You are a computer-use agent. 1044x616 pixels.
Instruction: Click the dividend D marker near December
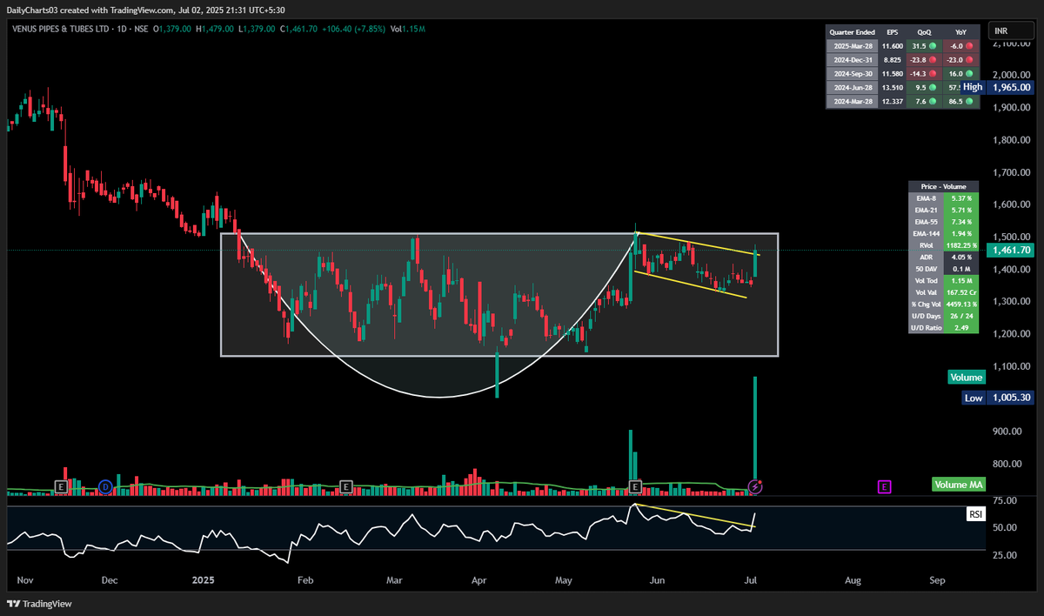tap(106, 486)
